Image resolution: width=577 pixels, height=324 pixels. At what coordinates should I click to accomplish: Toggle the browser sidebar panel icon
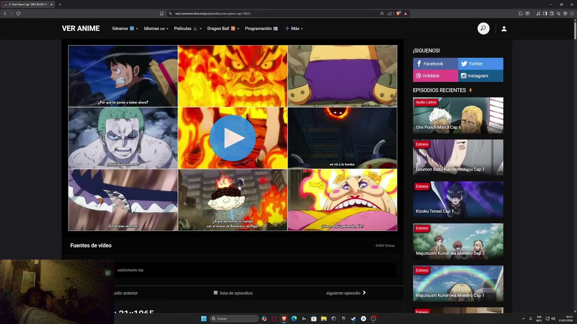click(545, 13)
